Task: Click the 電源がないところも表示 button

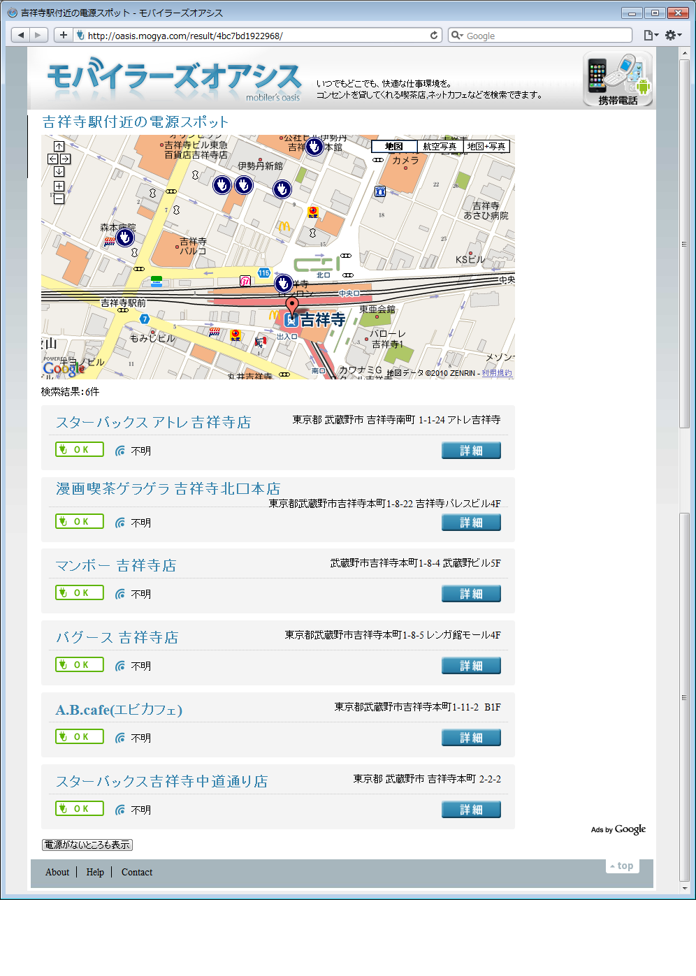Action: (87, 845)
